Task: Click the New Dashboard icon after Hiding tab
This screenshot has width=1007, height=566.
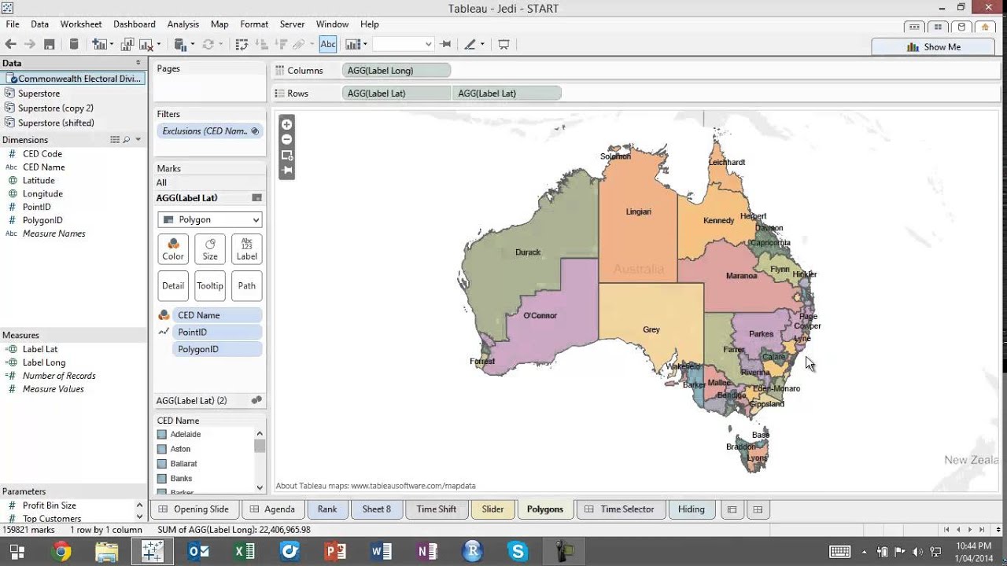Action: click(x=732, y=509)
